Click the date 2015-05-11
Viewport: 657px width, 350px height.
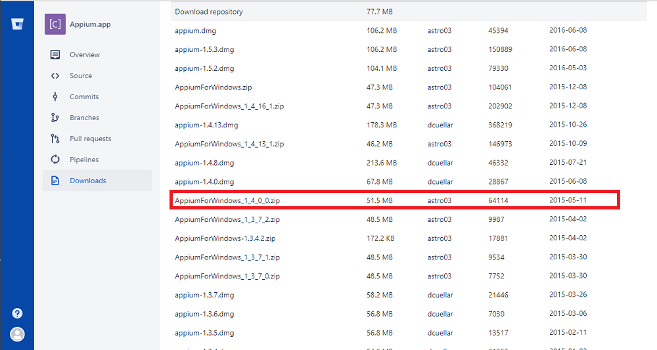click(568, 200)
